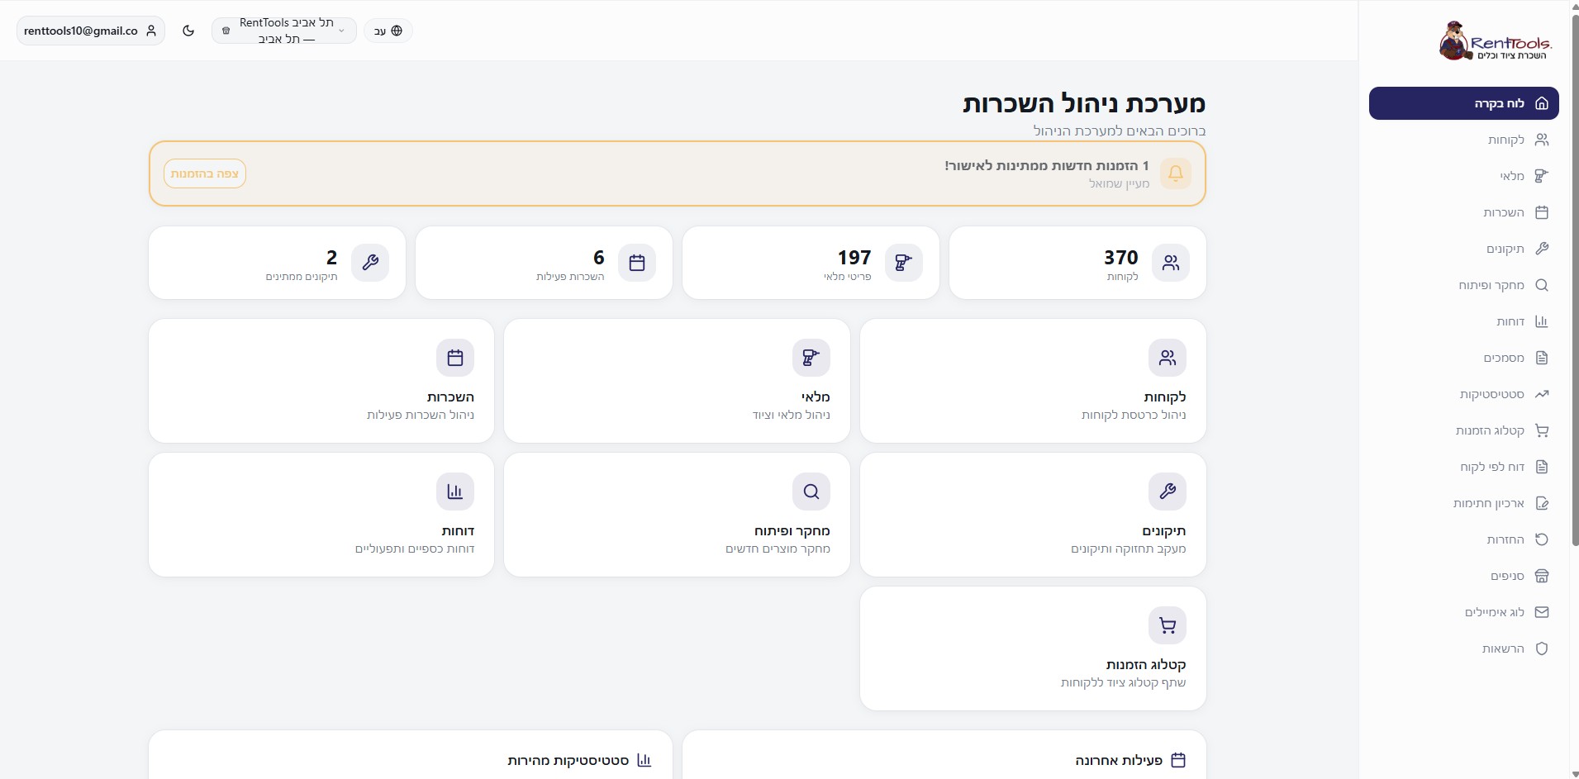Click the mail icon next to לוג אימיילים

[x=1542, y=611]
